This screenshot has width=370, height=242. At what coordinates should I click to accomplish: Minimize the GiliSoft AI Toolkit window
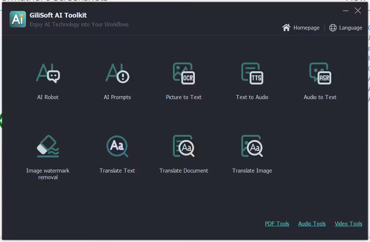point(346,11)
